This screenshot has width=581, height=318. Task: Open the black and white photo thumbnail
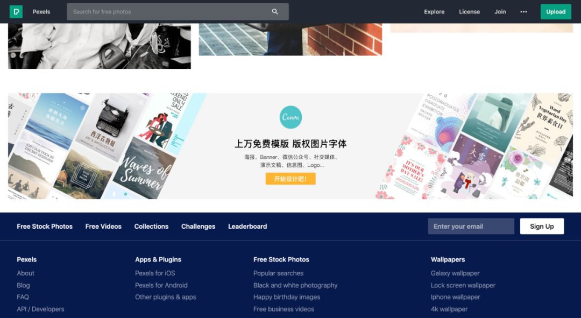pyautogui.click(x=100, y=46)
